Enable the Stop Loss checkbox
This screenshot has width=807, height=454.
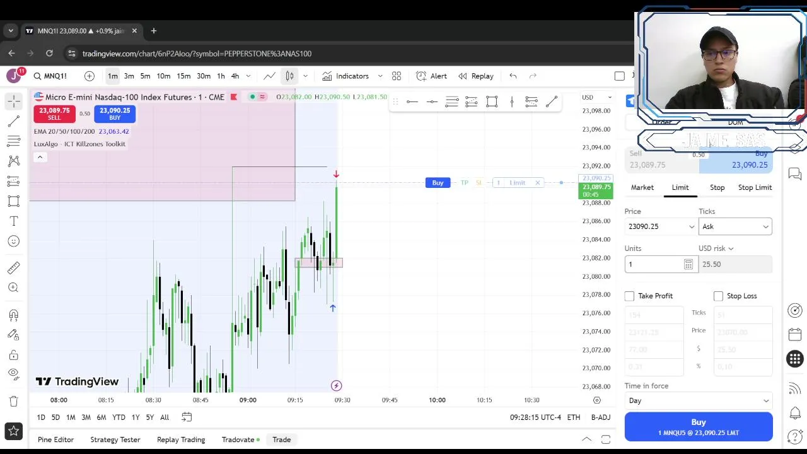click(x=718, y=296)
